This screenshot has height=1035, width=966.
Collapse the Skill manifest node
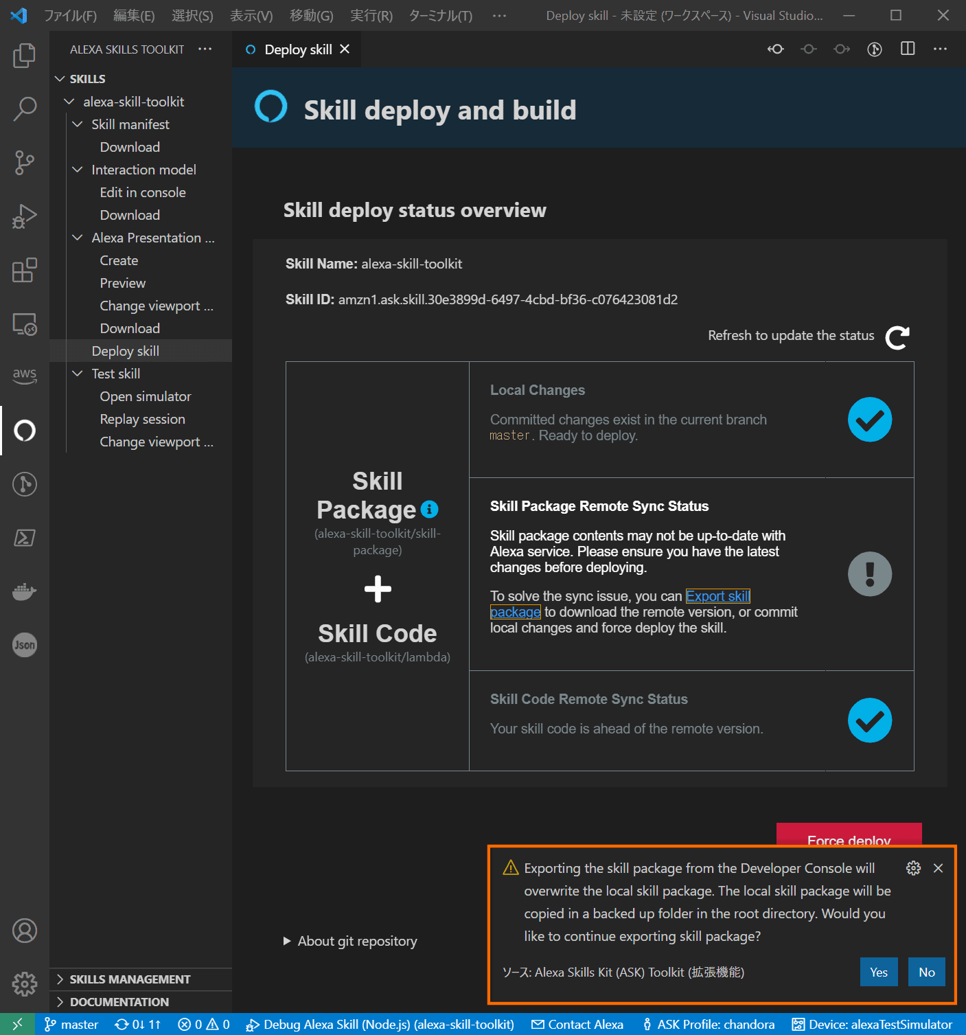[x=78, y=124]
